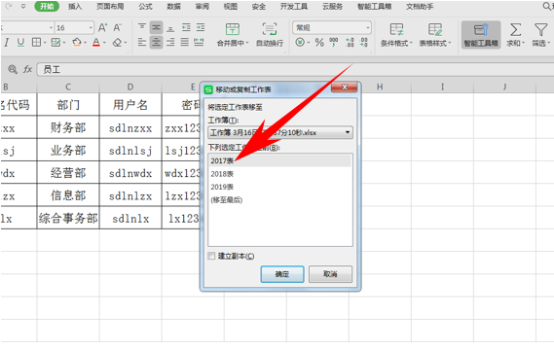Select column header D
The height and width of the screenshot is (350, 554).
click(x=130, y=87)
